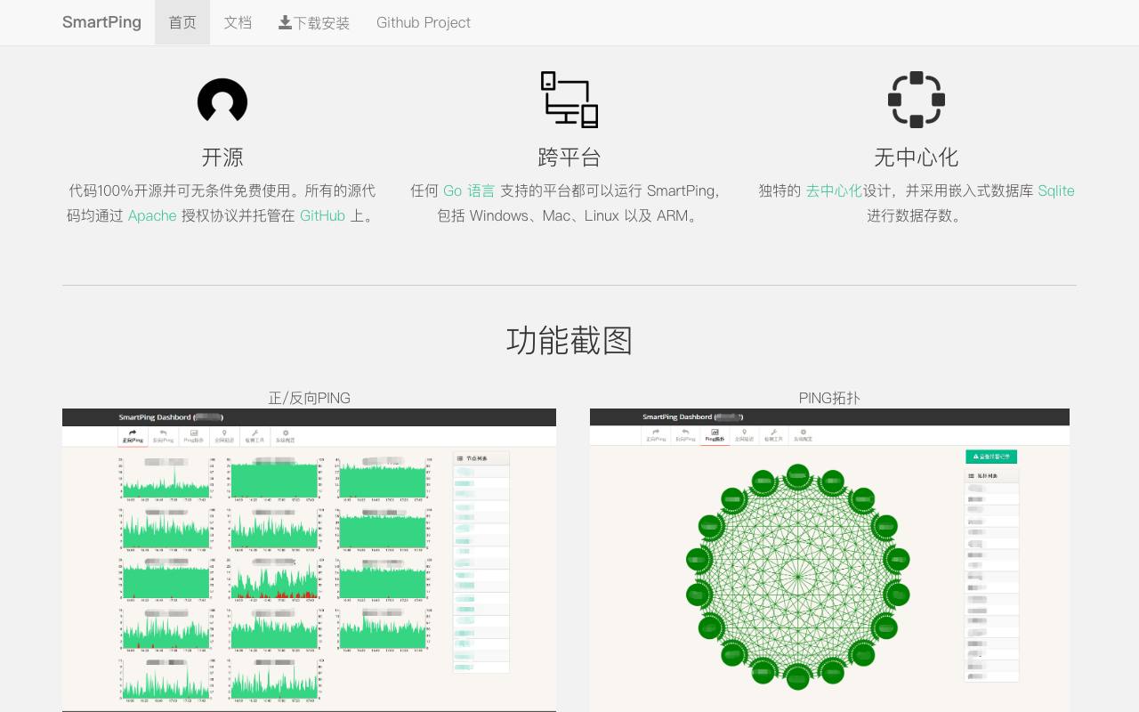The width and height of the screenshot is (1139, 712).
Task: Click the 开源 heading
Action: tap(222, 158)
